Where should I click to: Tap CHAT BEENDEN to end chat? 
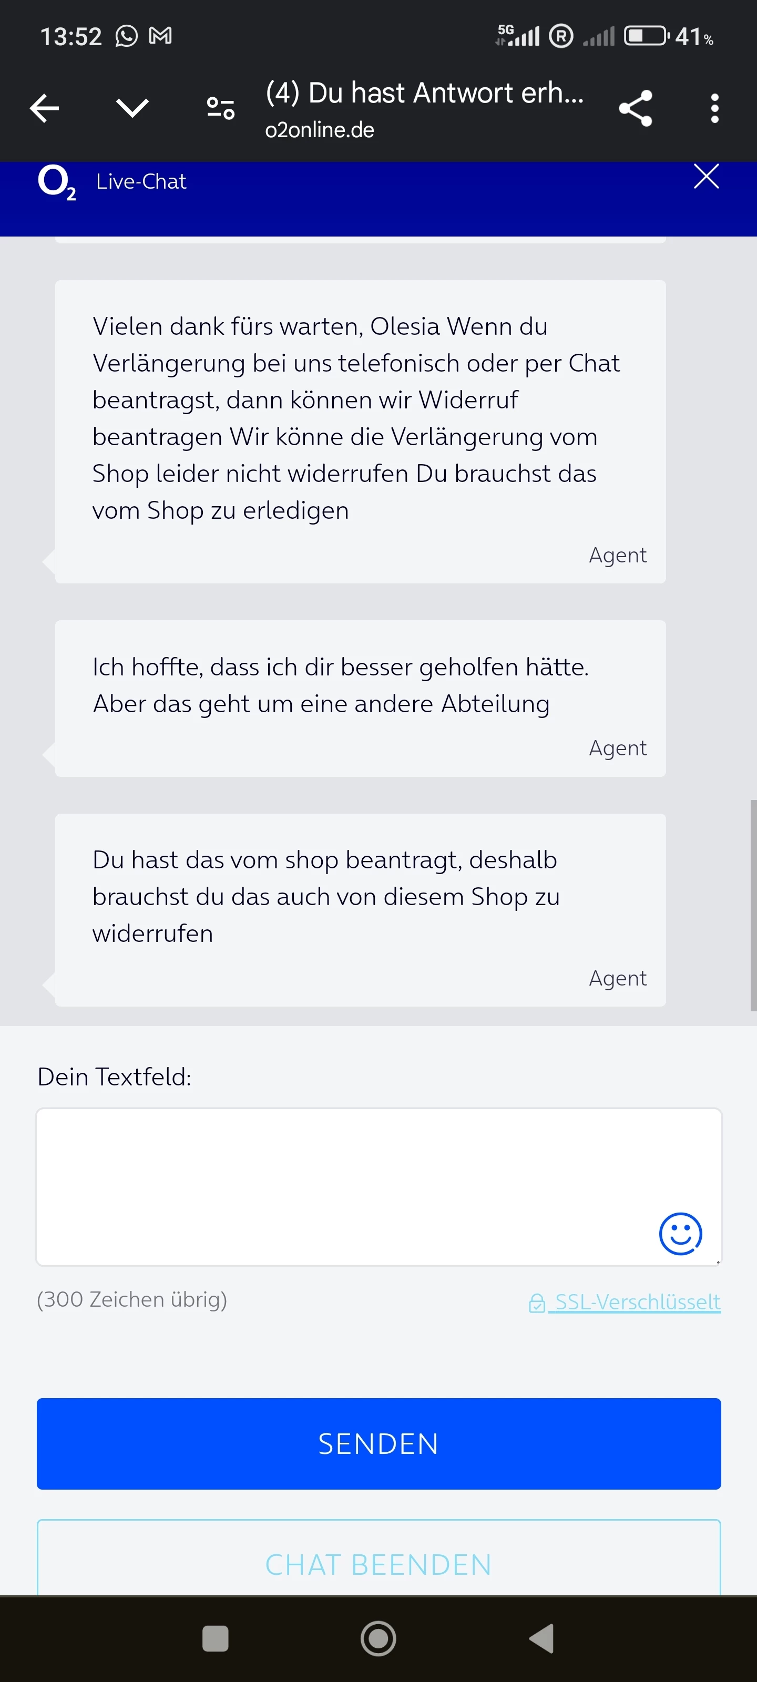[379, 1564]
